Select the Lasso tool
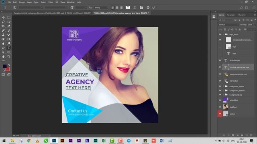Screen dimensions: 257x144 coord(3,22)
